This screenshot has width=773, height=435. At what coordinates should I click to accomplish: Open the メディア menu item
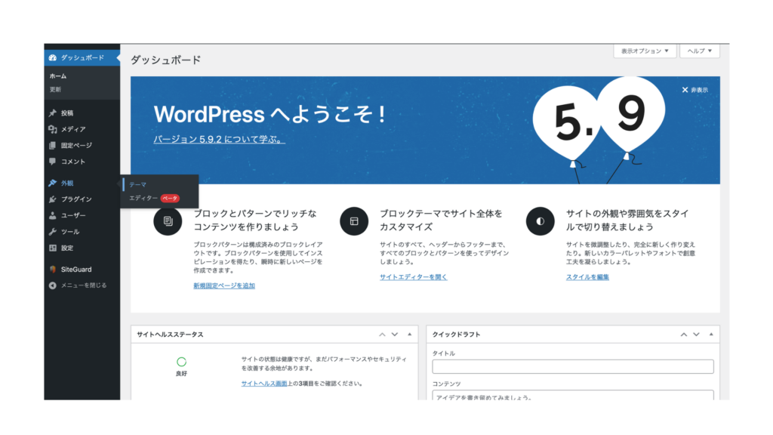[73, 129]
